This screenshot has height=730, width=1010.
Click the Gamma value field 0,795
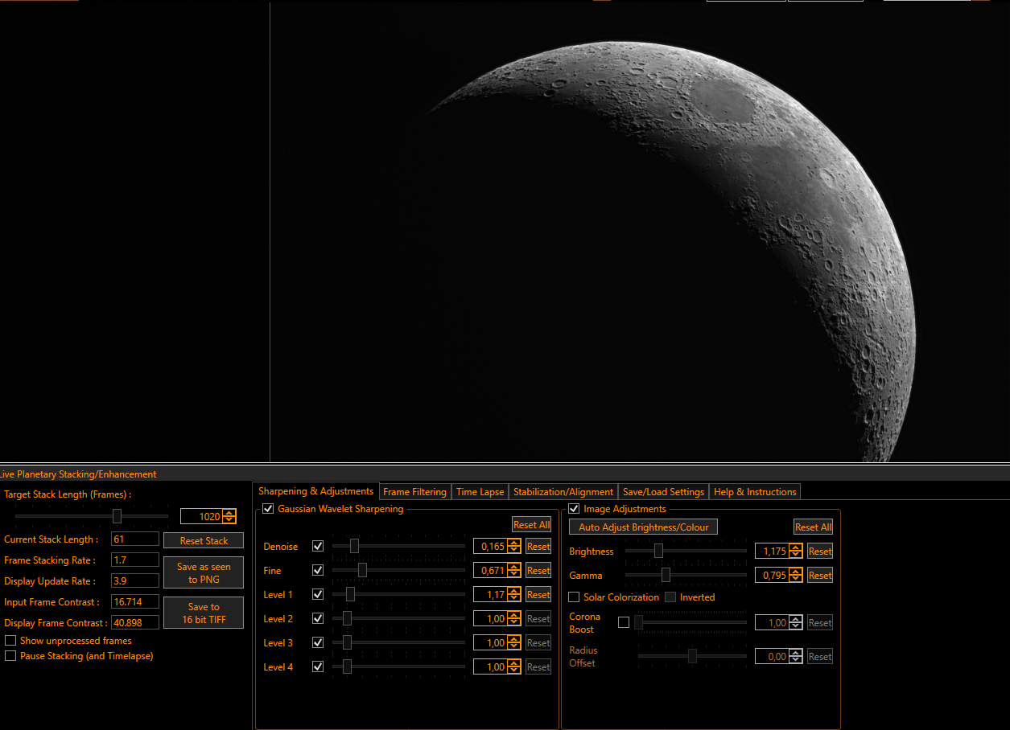(x=772, y=576)
